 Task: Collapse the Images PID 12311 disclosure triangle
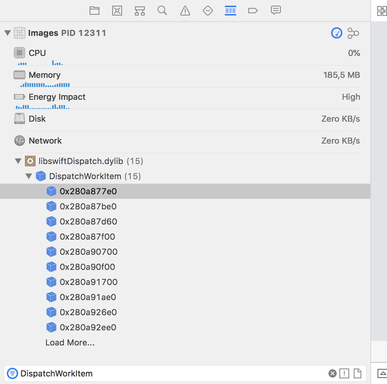[7, 33]
